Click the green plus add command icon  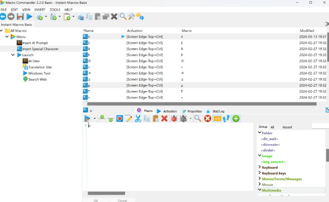point(236,119)
